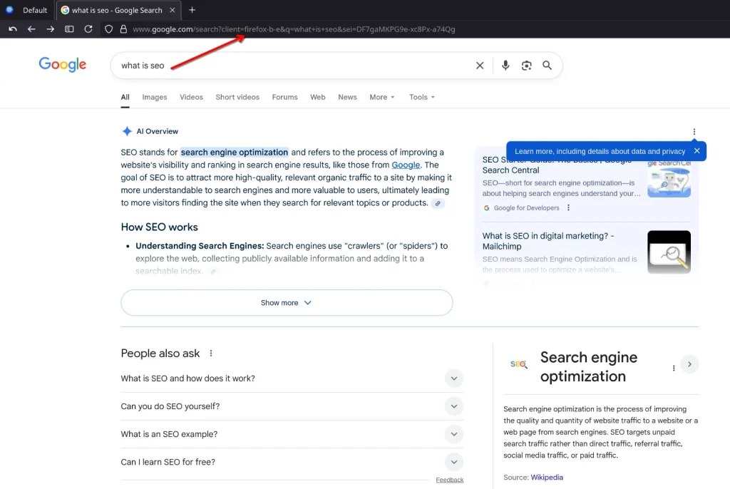Screen dimensions: 730x489
Task: Expand 'Can I learn SEO for free?'
Action: coord(292,462)
